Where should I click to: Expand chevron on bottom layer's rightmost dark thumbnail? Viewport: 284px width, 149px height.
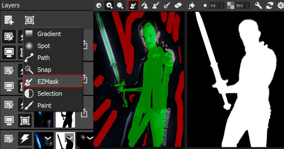[90, 138]
